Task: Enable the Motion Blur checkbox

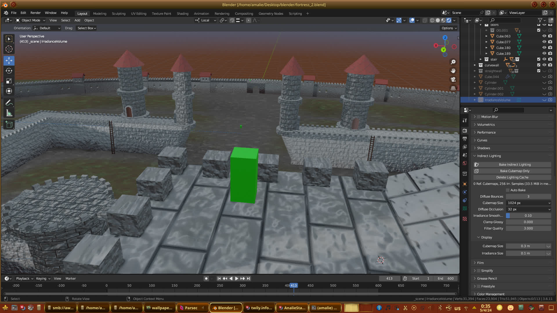Action: (x=479, y=117)
